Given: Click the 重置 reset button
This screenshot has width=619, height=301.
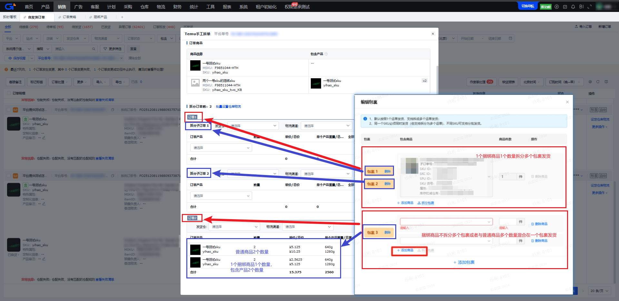Looking at the screenshot, I should 133,49.
